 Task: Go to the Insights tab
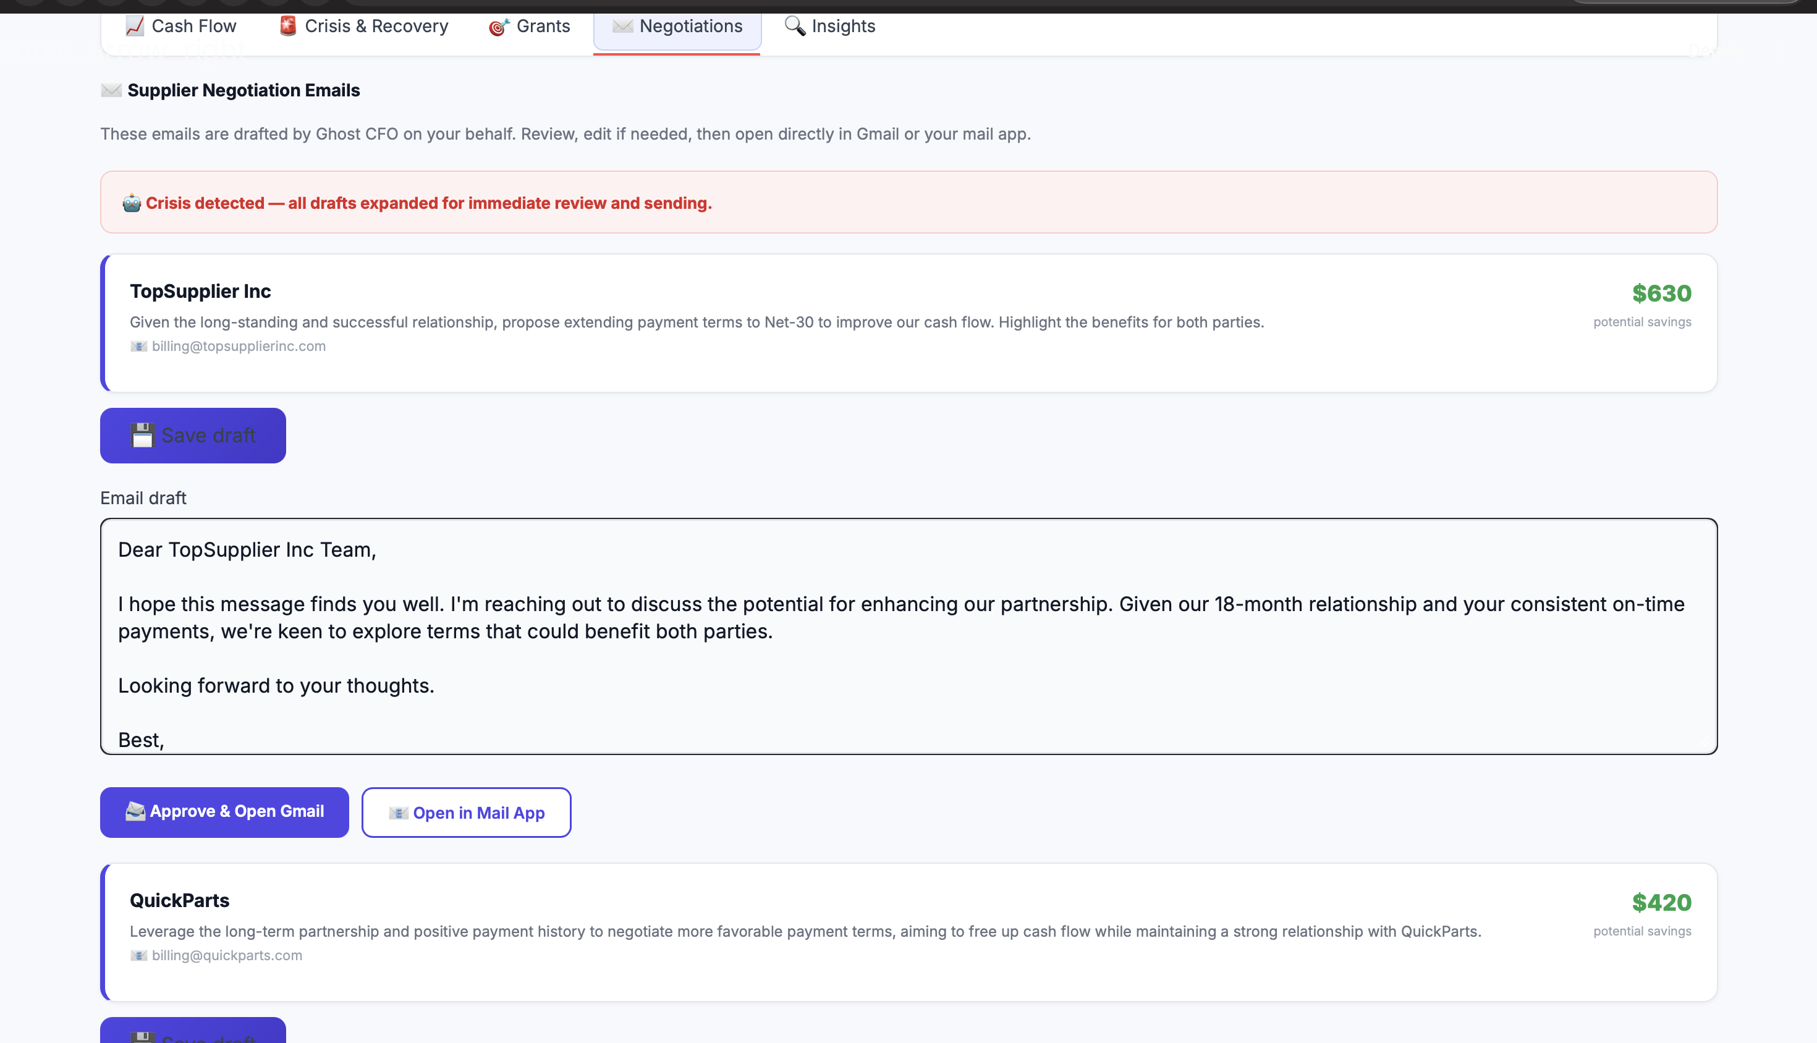842,27
